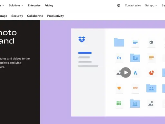Click the plain blue folder icon
The height and width of the screenshot is (124, 165).
tap(119, 42)
